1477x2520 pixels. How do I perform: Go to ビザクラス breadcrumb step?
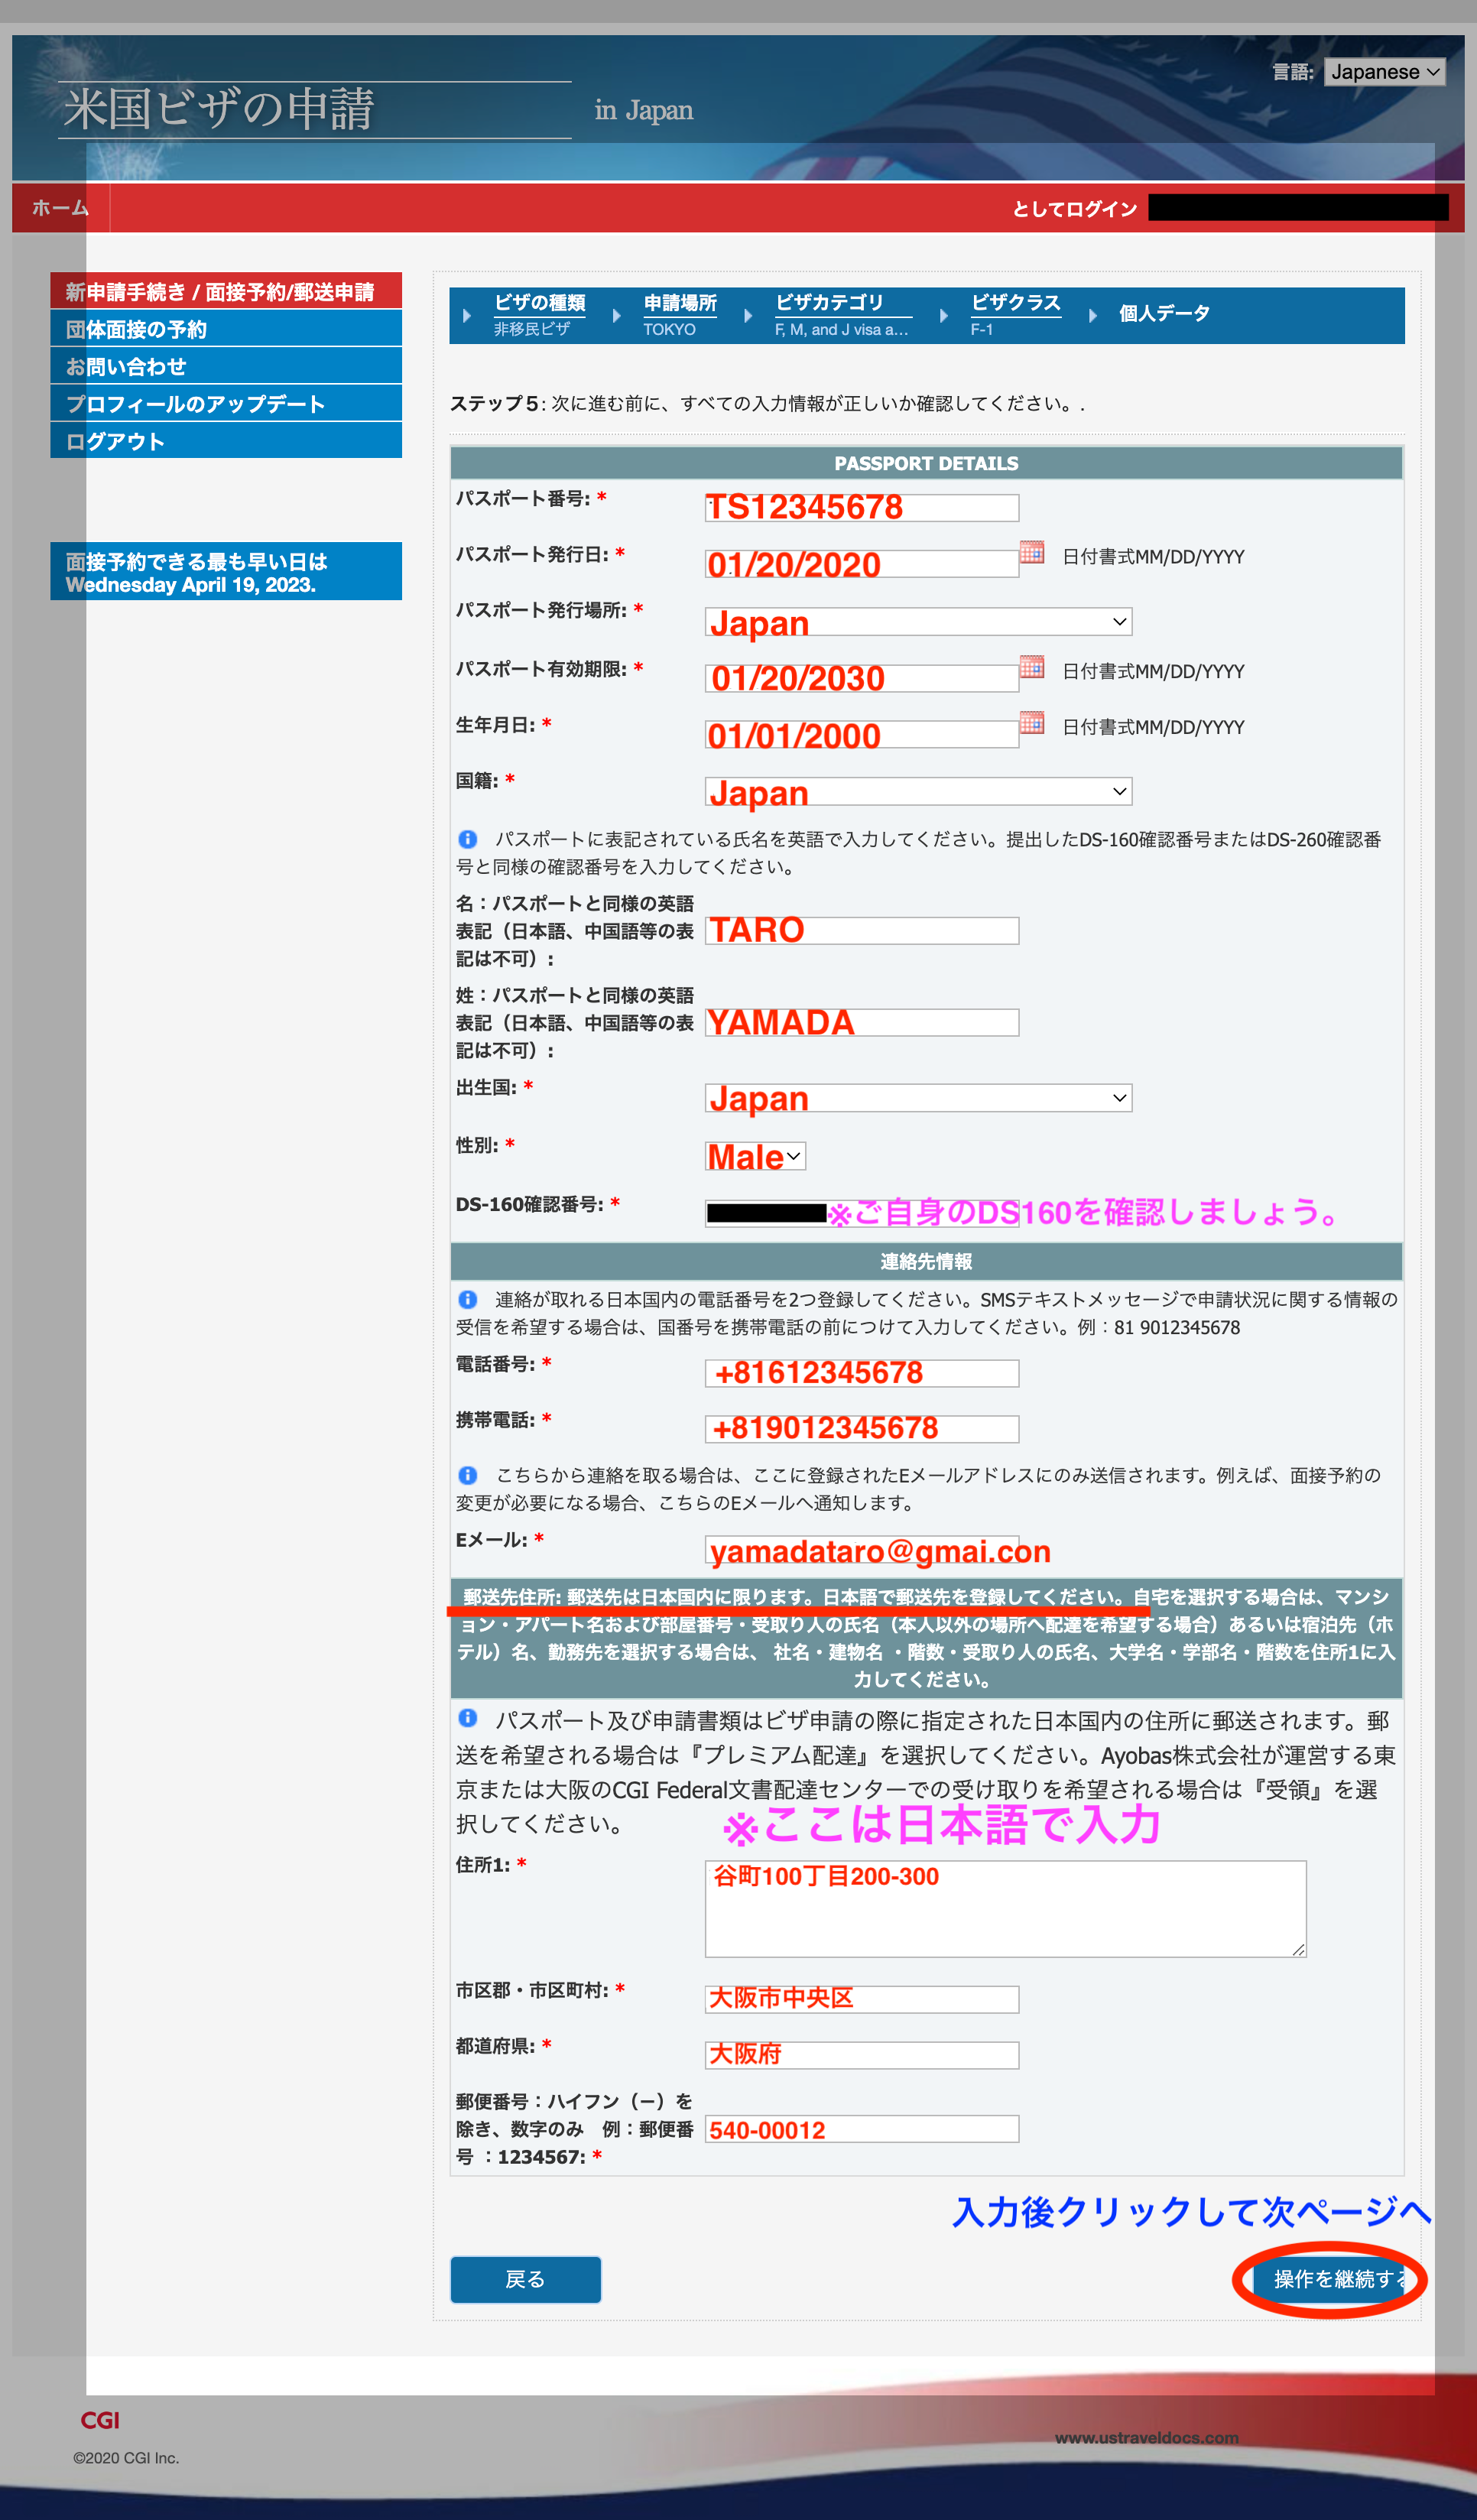point(1015,303)
